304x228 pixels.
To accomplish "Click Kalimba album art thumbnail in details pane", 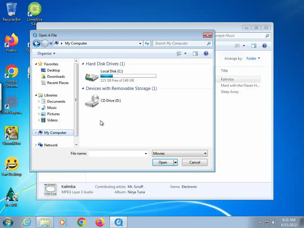I will coord(50,189).
